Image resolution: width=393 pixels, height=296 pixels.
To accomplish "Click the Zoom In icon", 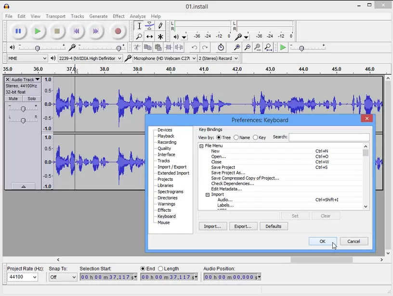I will coord(236,47).
